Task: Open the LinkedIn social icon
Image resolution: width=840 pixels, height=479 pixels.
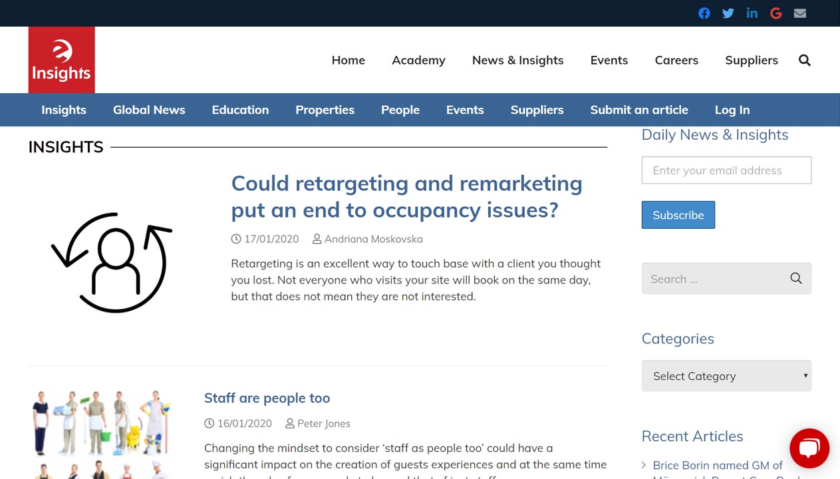Action: click(x=752, y=13)
